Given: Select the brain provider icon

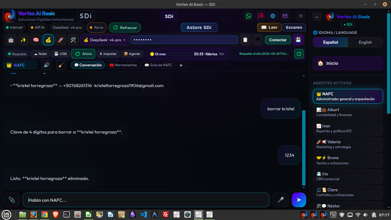Looking at the screenshot, I should 36,40.
